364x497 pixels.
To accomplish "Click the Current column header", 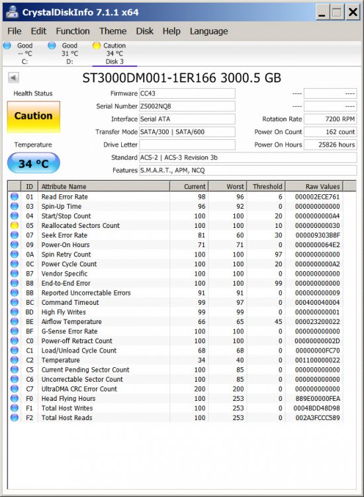I will [x=189, y=186].
